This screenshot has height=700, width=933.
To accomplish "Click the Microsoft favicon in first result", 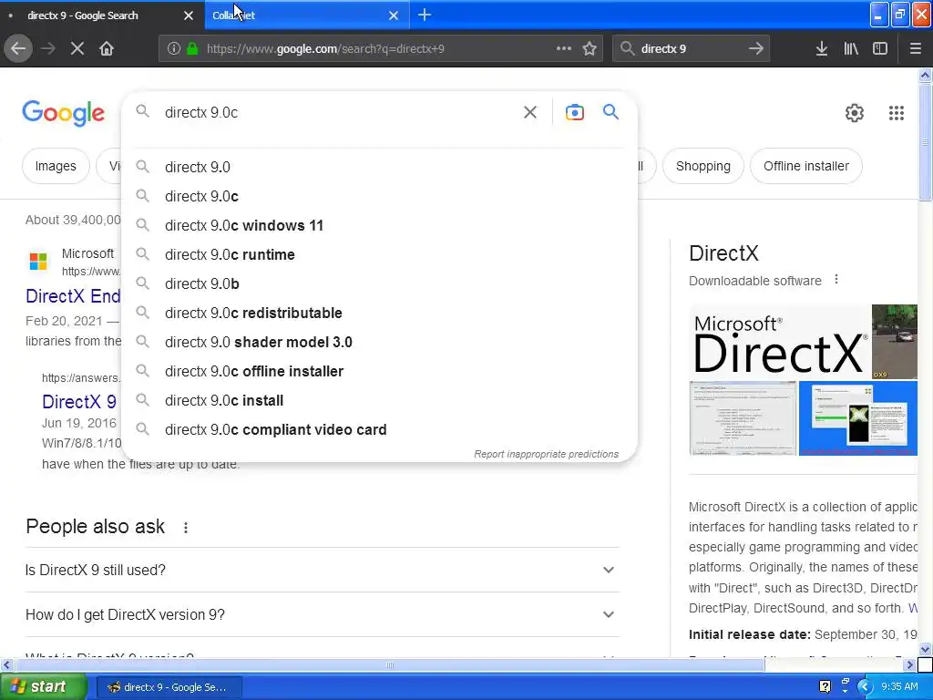I will click(x=38, y=261).
